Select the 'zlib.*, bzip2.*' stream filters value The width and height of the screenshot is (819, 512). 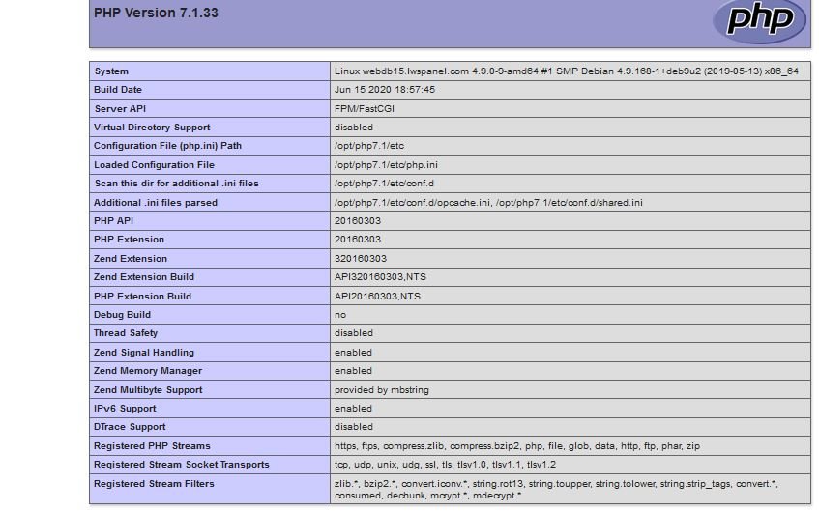(556, 490)
